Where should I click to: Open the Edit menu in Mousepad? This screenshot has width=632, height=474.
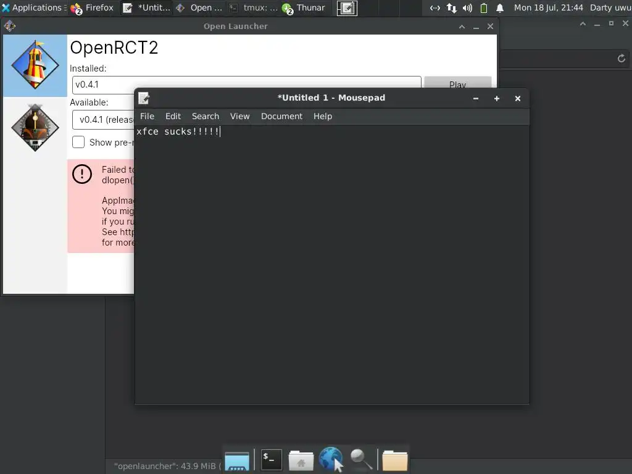pos(173,116)
